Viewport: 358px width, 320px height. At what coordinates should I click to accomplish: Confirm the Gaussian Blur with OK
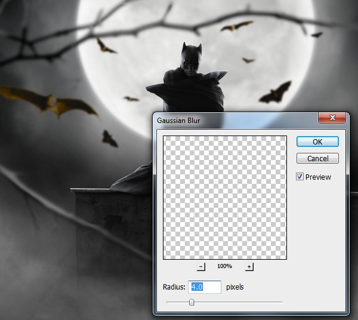pyautogui.click(x=317, y=141)
